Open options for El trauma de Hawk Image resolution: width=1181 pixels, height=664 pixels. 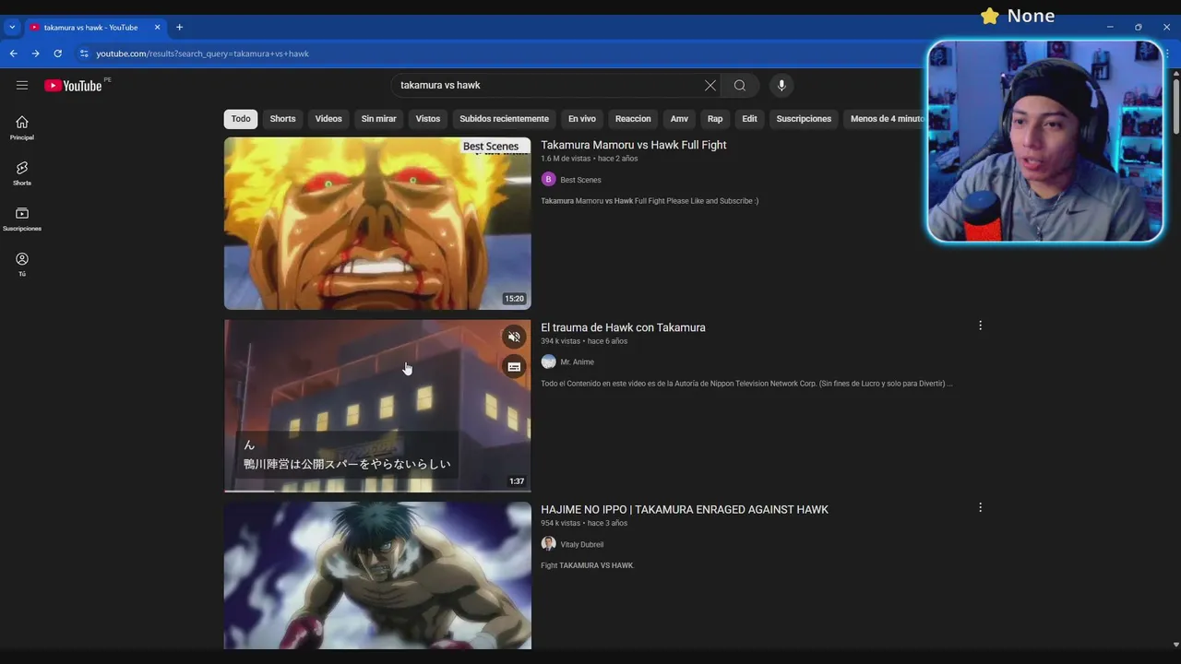980,326
